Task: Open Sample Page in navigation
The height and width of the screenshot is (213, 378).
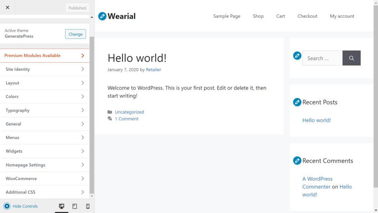Action: 227,16
